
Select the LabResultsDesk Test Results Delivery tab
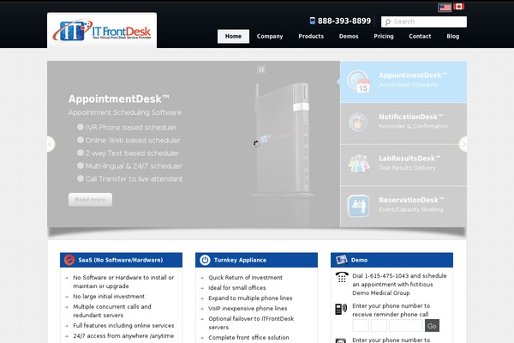click(x=403, y=165)
